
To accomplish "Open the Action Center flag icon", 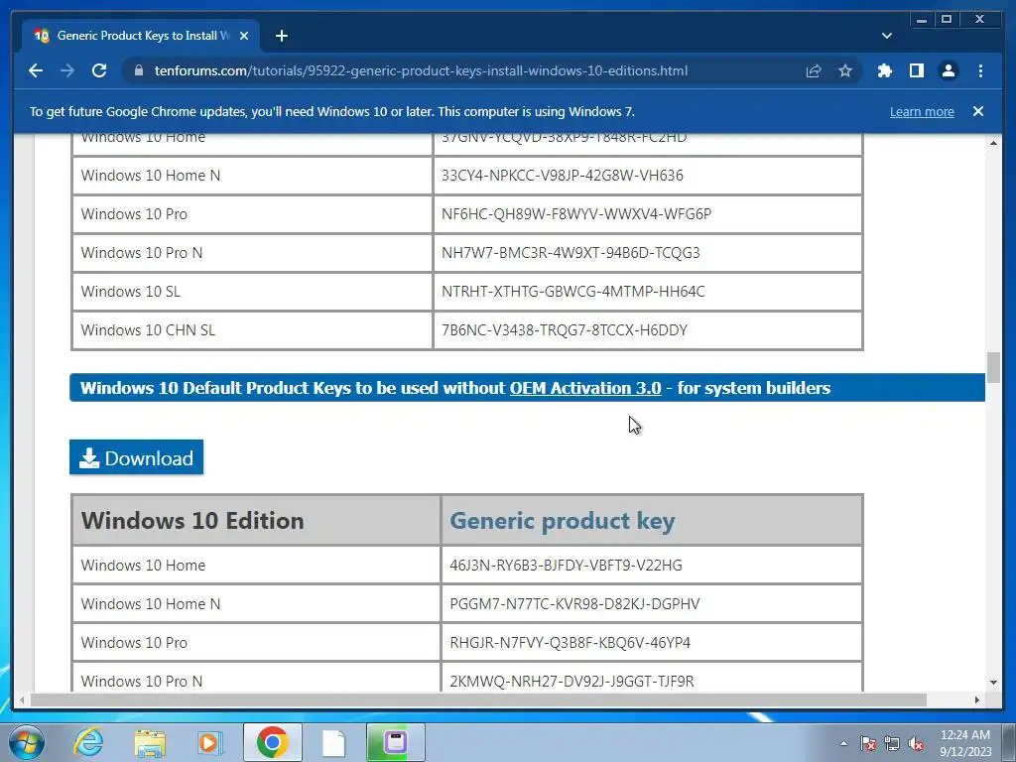I will click(867, 743).
